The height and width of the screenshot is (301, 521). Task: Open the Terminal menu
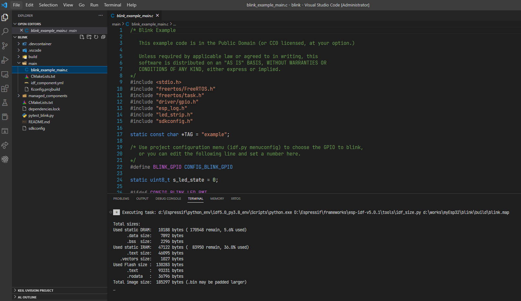tap(112, 5)
